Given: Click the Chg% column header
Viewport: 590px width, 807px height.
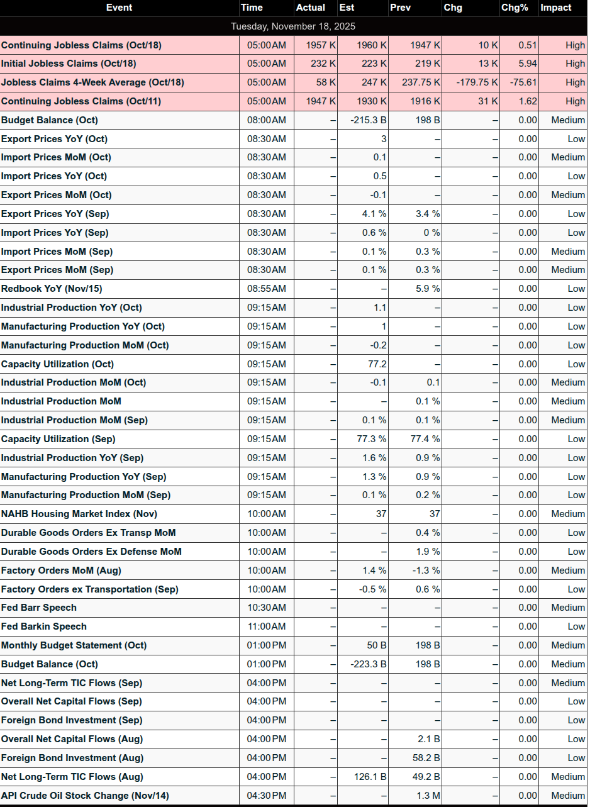Looking at the screenshot, I should coord(515,8).
